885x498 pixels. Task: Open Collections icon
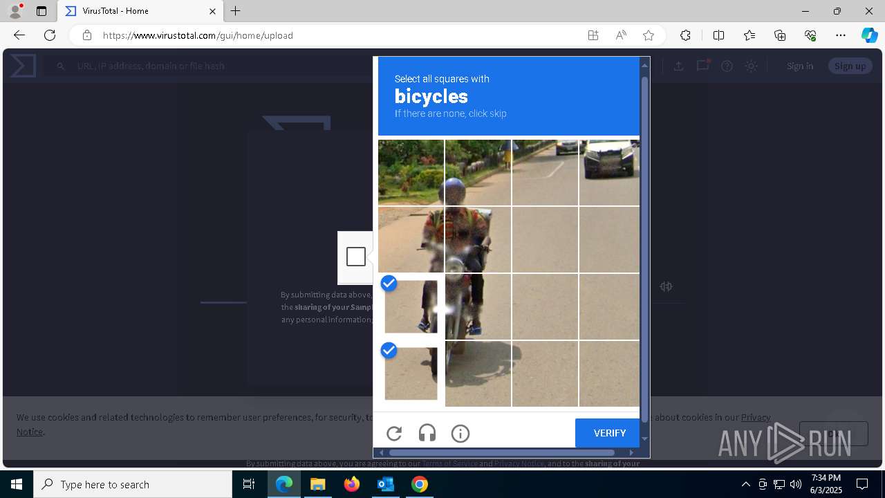tap(780, 35)
